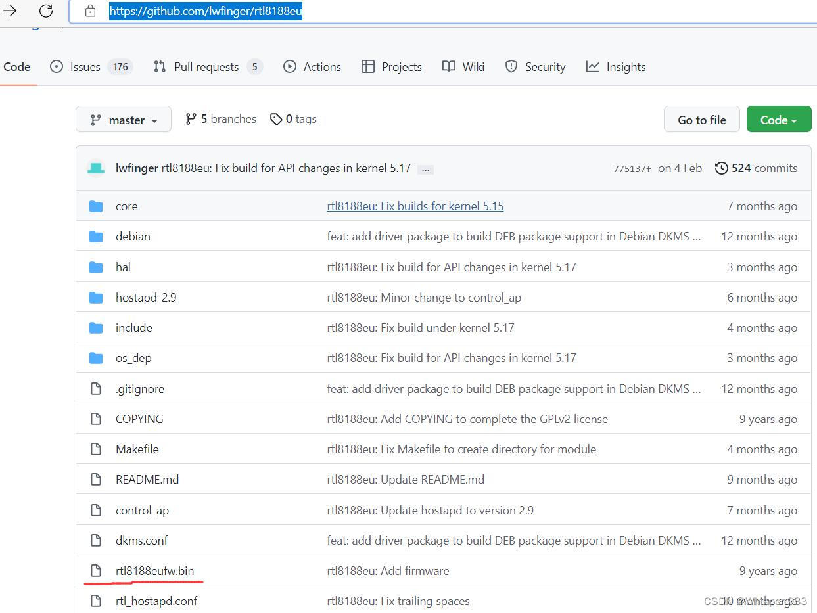
Task: Click the file icon for COPYING
Action: point(96,419)
